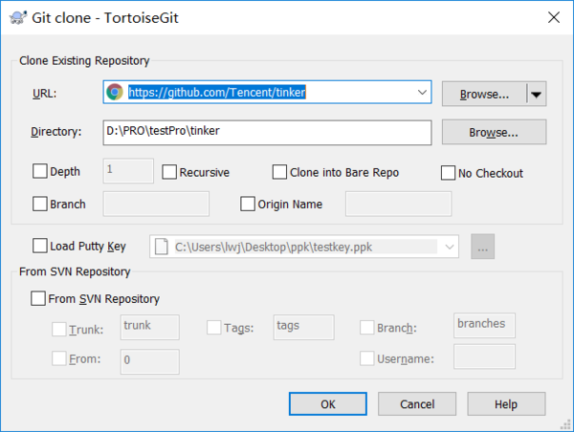Viewport: 574px width, 432px height.
Task: Click the URL input showing github.com/Tencent/tinker
Action: [x=268, y=92]
